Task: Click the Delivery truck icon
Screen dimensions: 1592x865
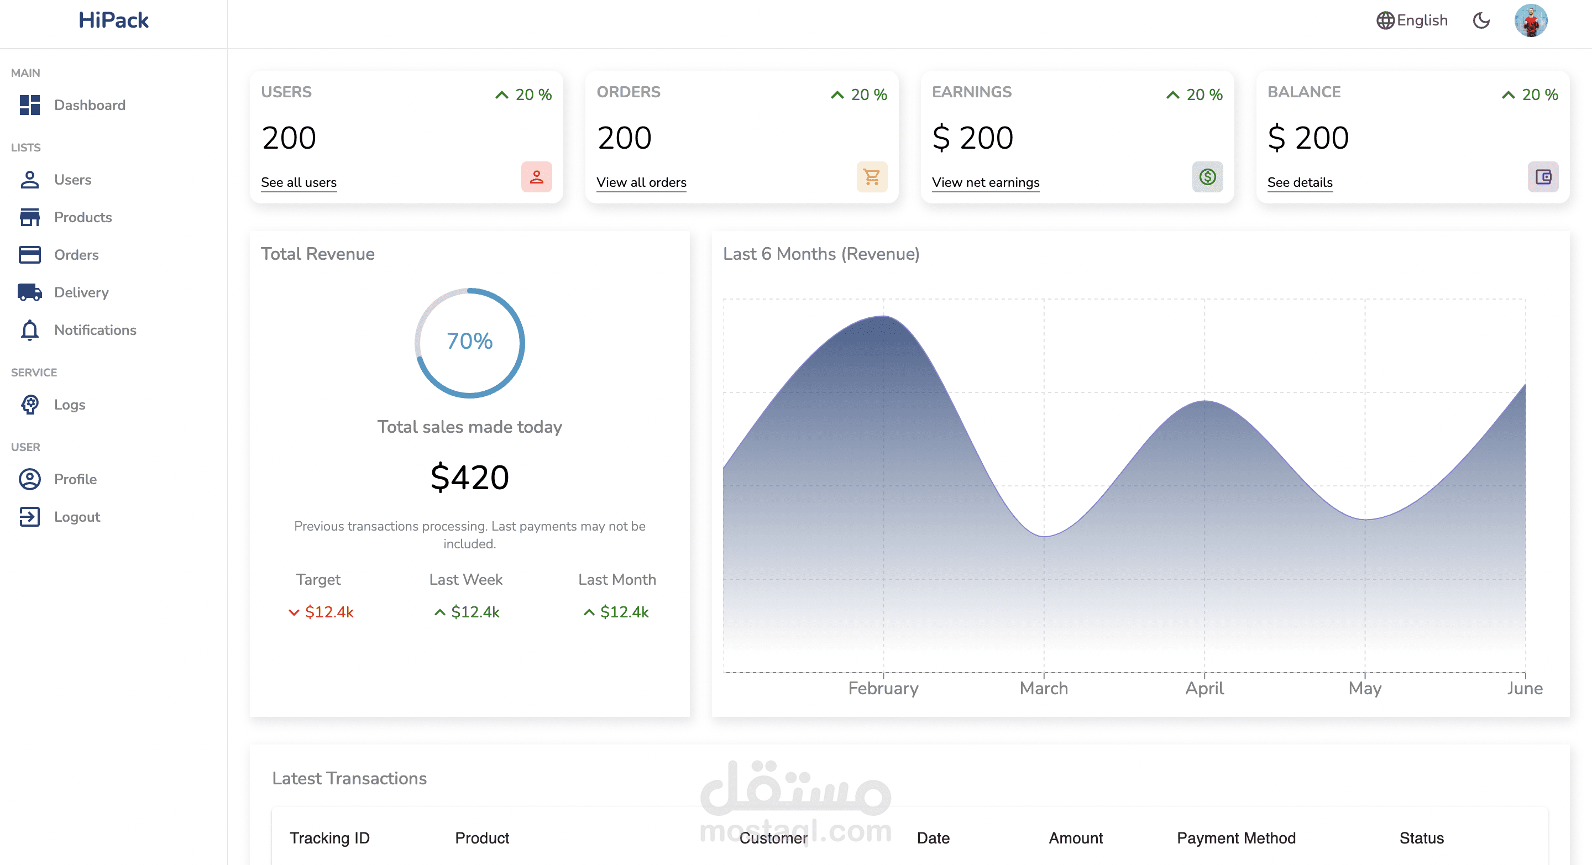Action: pos(29,292)
